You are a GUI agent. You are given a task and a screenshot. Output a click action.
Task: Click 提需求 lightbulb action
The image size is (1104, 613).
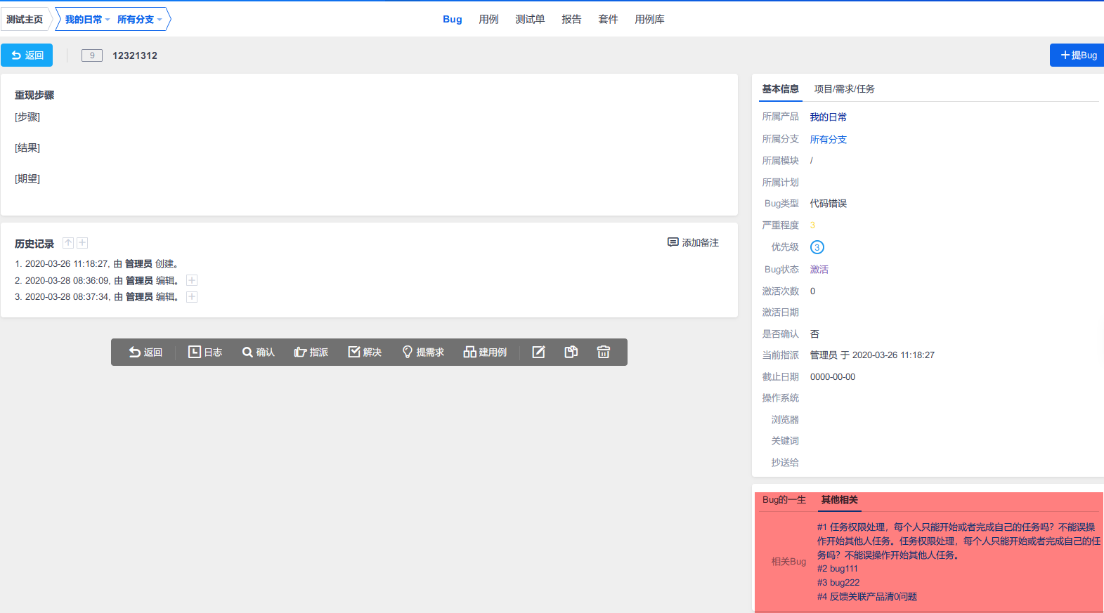[423, 352]
